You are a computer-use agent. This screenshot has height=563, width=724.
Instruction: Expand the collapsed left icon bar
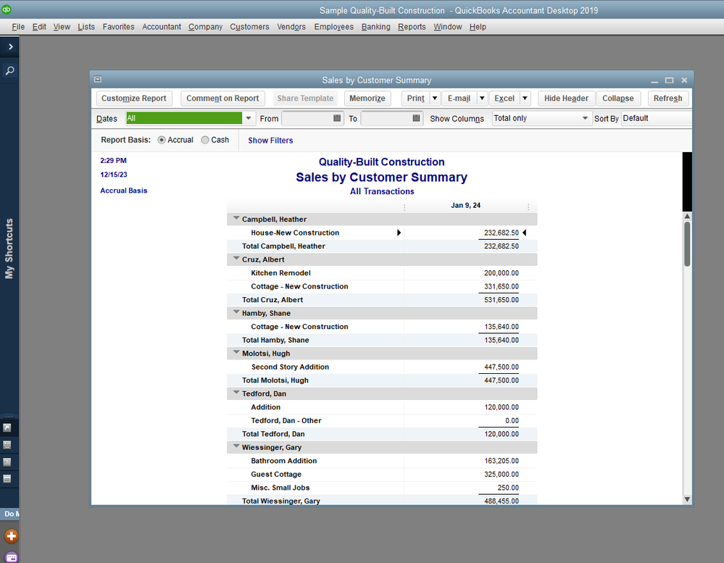[x=10, y=46]
